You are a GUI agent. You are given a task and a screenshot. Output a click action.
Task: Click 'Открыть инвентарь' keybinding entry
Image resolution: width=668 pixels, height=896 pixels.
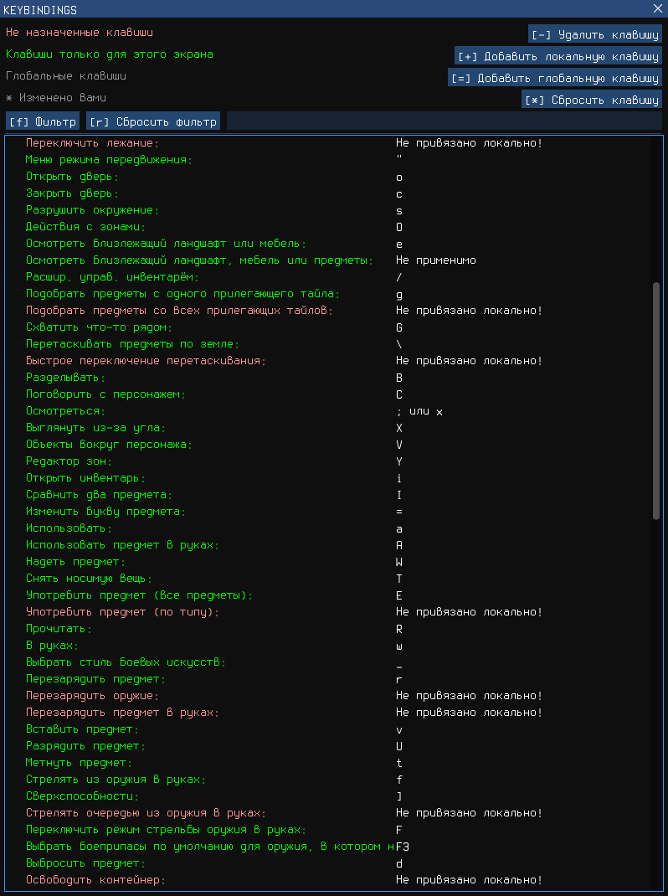[85, 478]
